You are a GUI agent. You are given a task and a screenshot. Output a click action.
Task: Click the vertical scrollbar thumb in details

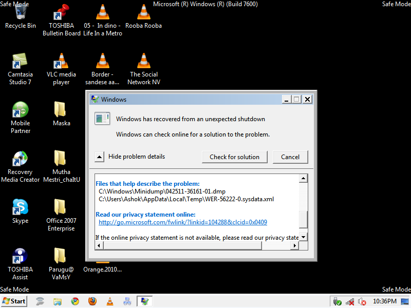pyautogui.click(x=303, y=220)
